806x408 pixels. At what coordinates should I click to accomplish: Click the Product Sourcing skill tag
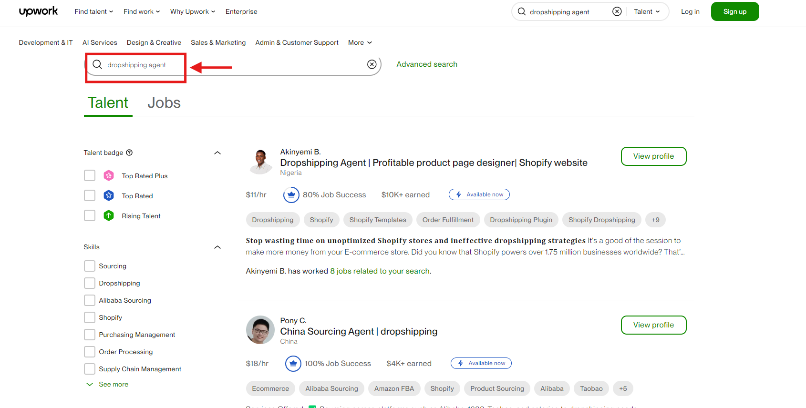(x=497, y=388)
